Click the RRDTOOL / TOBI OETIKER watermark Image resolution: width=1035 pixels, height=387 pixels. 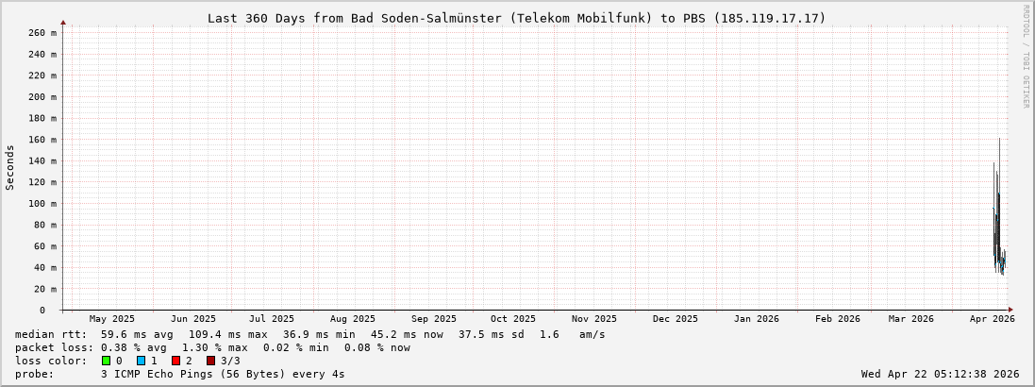point(1026,57)
